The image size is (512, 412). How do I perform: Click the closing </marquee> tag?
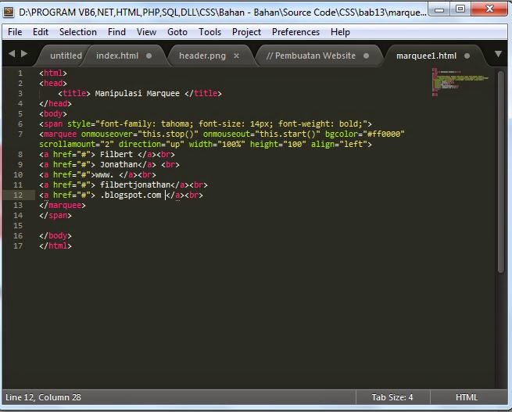pyautogui.click(x=63, y=206)
